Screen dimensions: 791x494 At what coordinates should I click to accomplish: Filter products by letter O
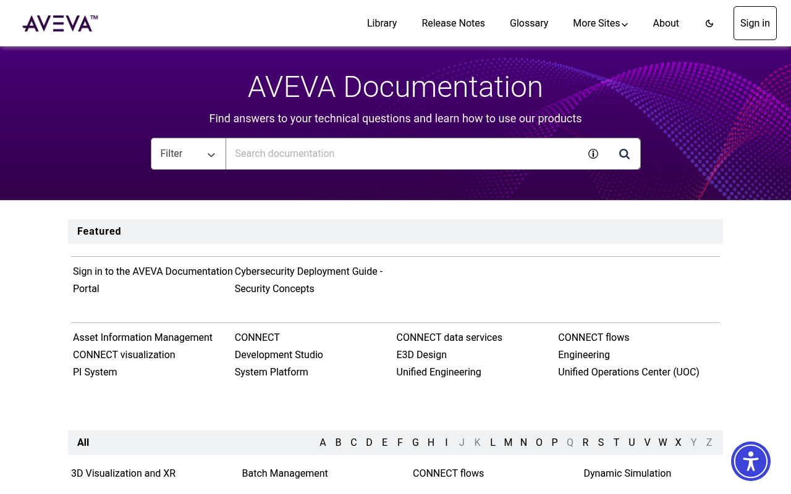[x=539, y=443]
